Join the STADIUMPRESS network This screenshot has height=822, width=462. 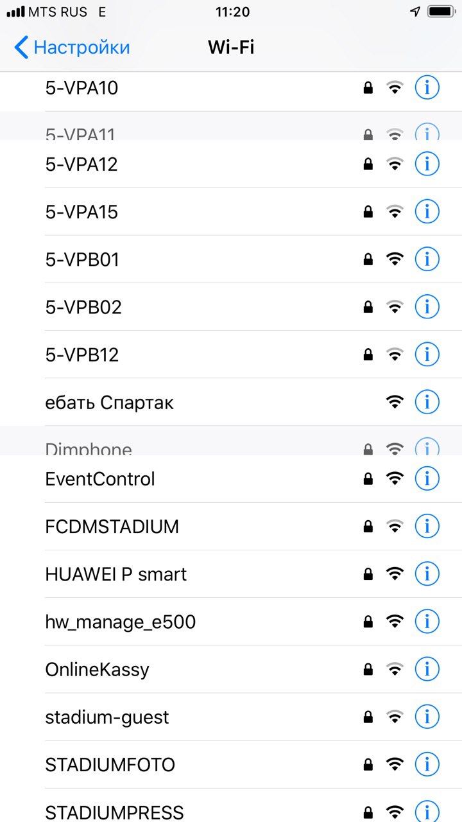tap(114, 811)
